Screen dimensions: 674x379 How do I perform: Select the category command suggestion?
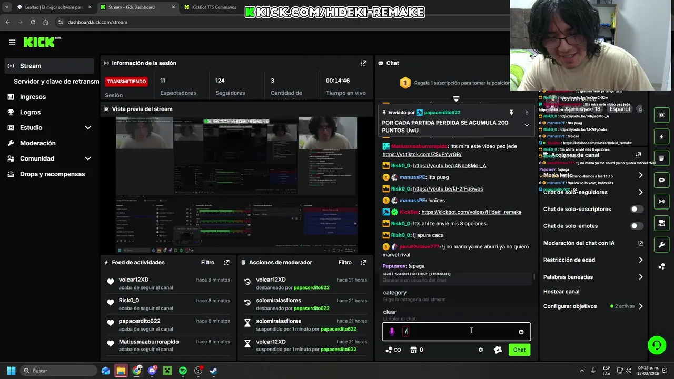[x=456, y=295]
